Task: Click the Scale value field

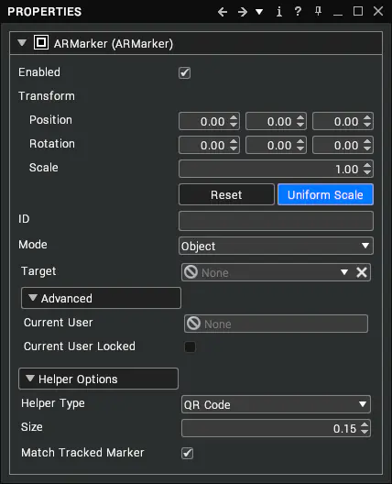Action: (276, 169)
